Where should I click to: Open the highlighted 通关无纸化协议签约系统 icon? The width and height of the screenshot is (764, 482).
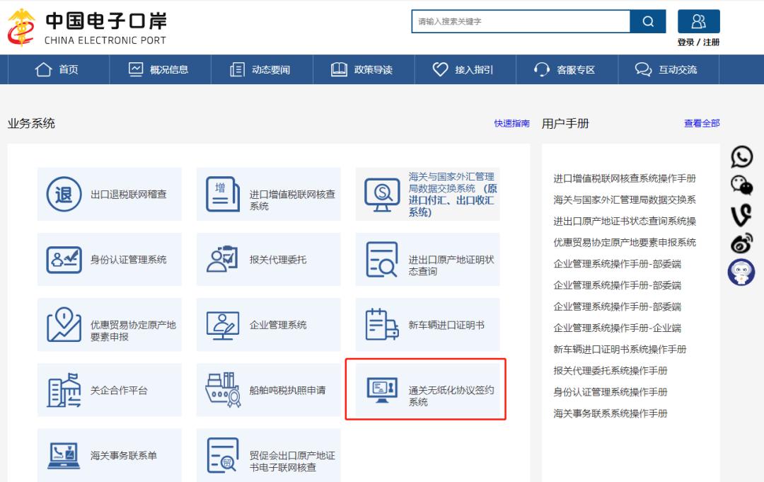381,389
